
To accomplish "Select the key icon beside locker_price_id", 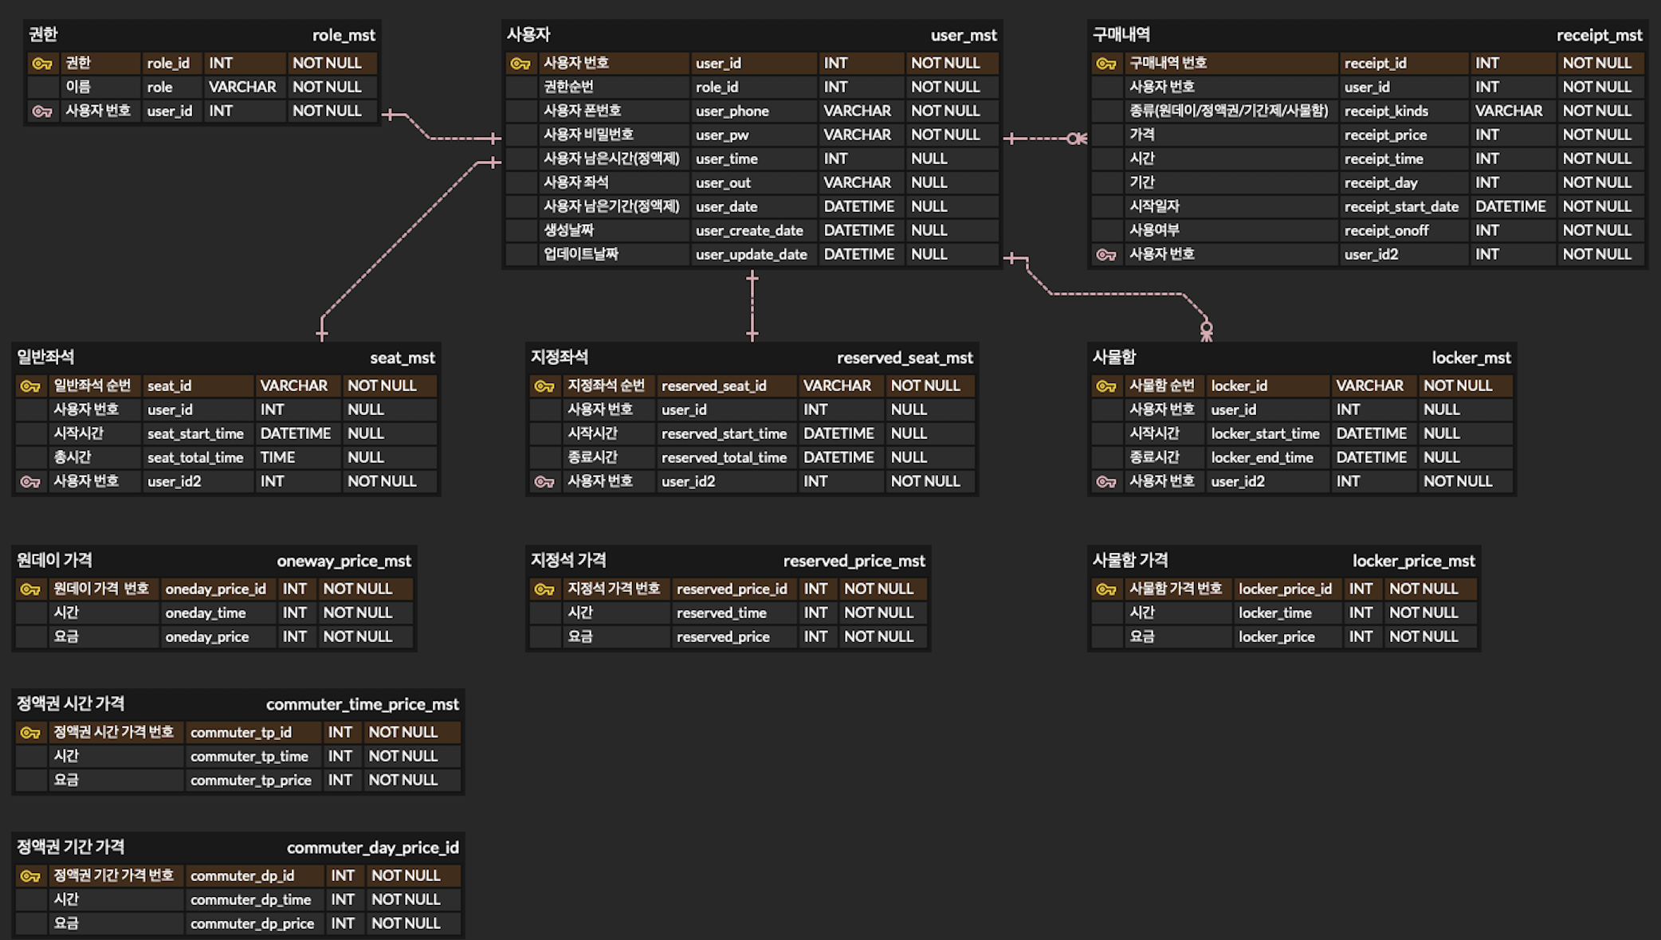I will coord(1106,589).
